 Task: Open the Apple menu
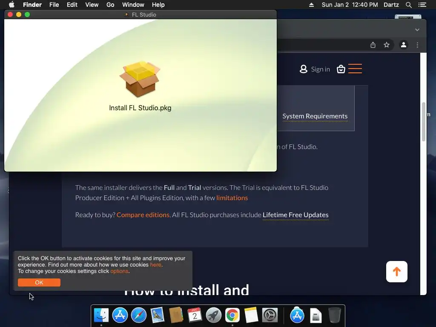click(x=11, y=5)
